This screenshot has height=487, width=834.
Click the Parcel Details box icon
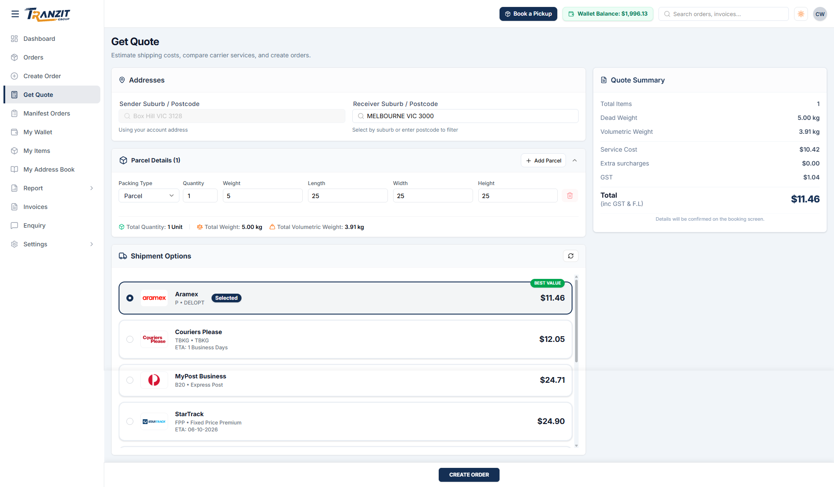(123, 160)
